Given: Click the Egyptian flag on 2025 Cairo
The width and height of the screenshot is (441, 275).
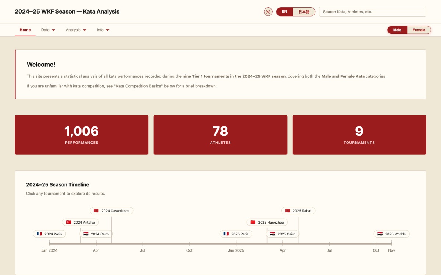Looking at the screenshot, I should [x=273, y=234].
